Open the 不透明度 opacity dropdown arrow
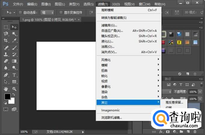The image size is (205, 135). pos(200,92)
